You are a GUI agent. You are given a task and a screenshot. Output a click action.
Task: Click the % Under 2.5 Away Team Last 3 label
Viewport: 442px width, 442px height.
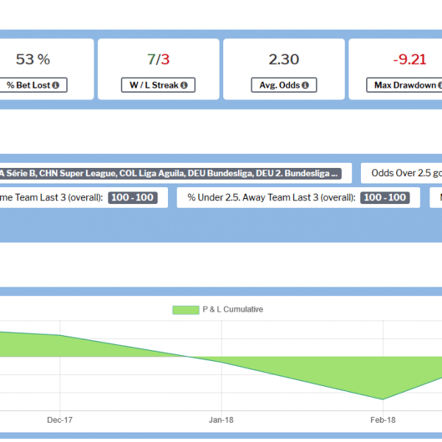[271, 197]
